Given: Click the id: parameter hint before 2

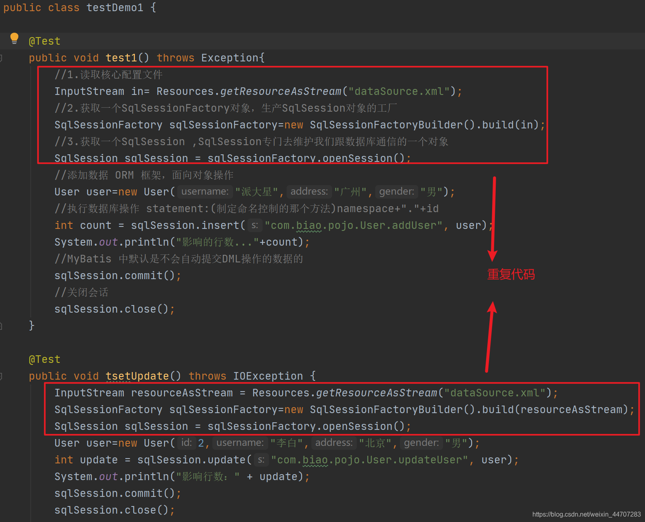Looking at the screenshot, I should (x=186, y=443).
